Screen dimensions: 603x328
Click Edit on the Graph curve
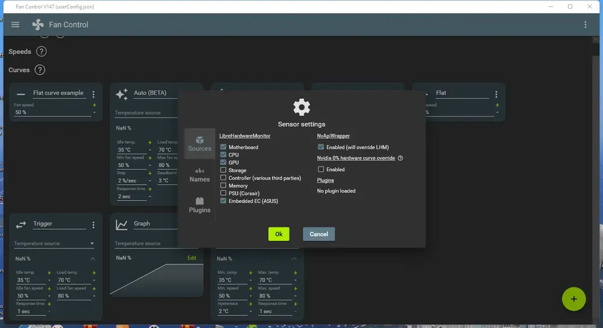[x=192, y=258]
